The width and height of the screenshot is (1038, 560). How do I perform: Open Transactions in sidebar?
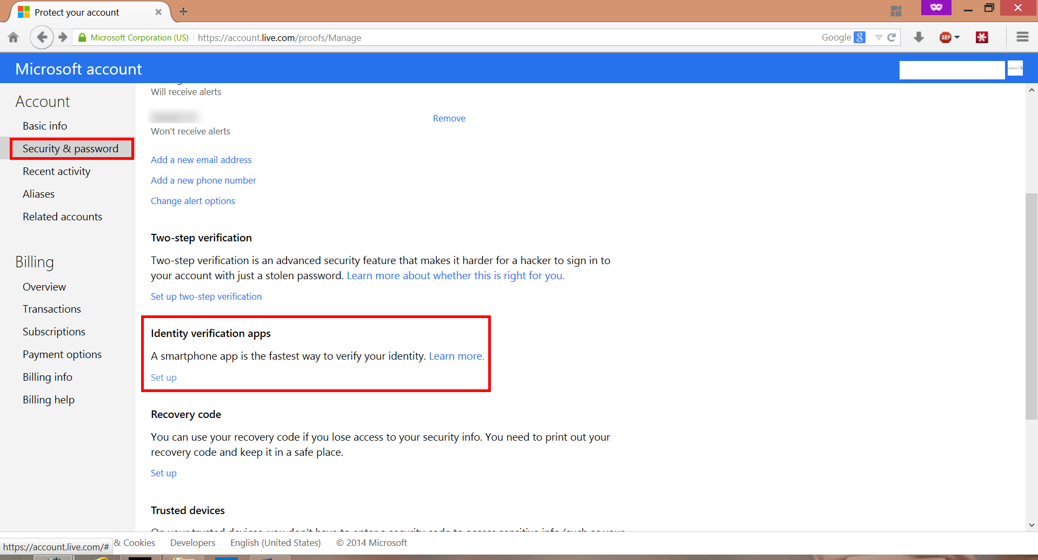coord(52,309)
